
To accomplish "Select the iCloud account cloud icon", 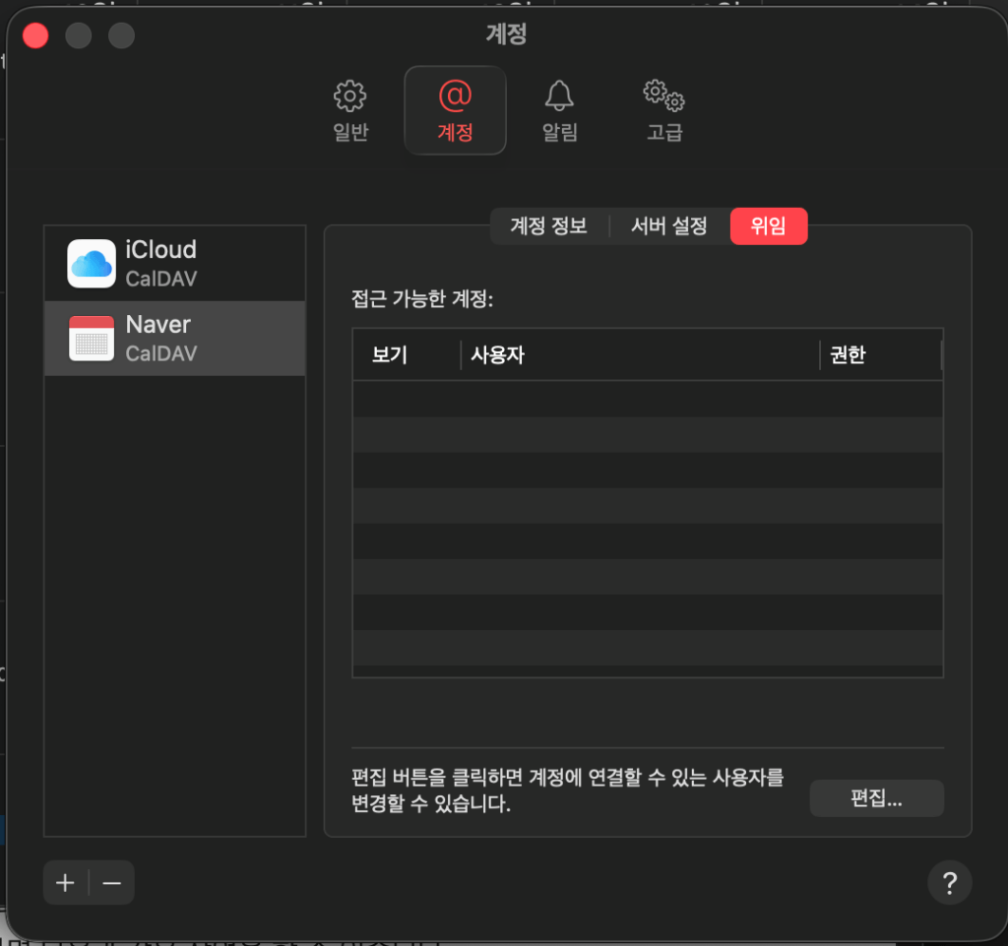I will pos(92,264).
